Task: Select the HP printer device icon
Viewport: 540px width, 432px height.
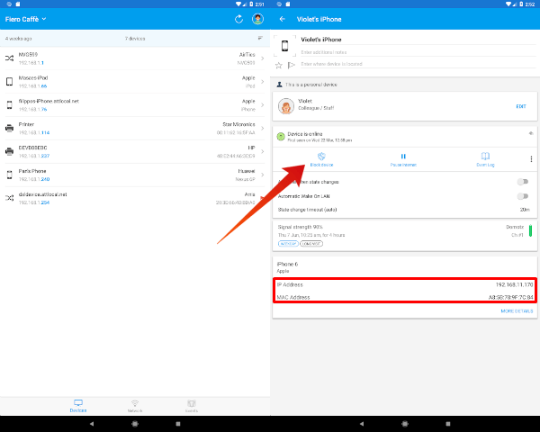Action: pyautogui.click(x=10, y=151)
